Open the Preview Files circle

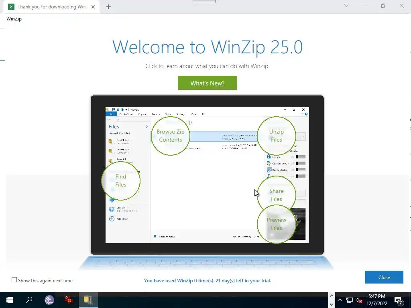[x=276, y=224]
